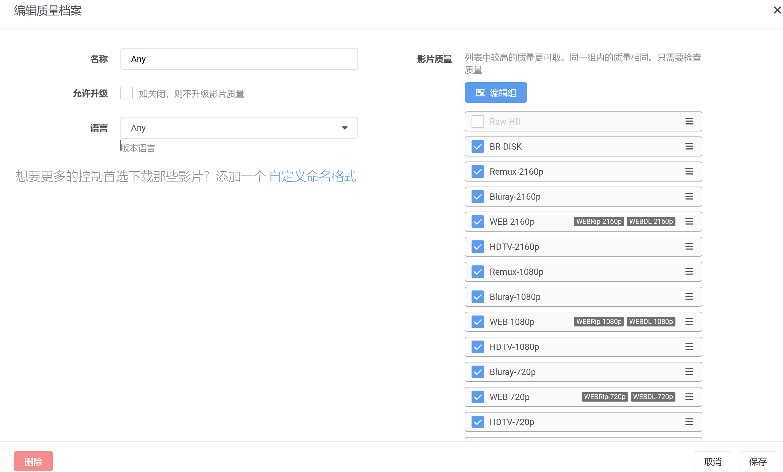Image resolution: width=783 pixels, height=472 pixels.
Task: Toggle the WEB 1080p group checkbox
Action: coord(477,322)
